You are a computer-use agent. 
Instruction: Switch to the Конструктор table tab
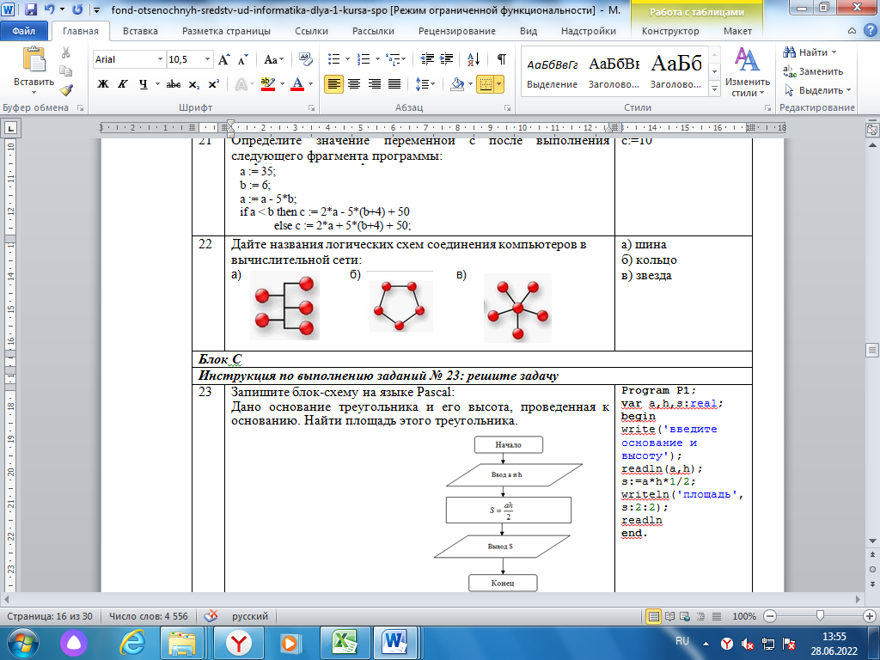click(670, 32)
